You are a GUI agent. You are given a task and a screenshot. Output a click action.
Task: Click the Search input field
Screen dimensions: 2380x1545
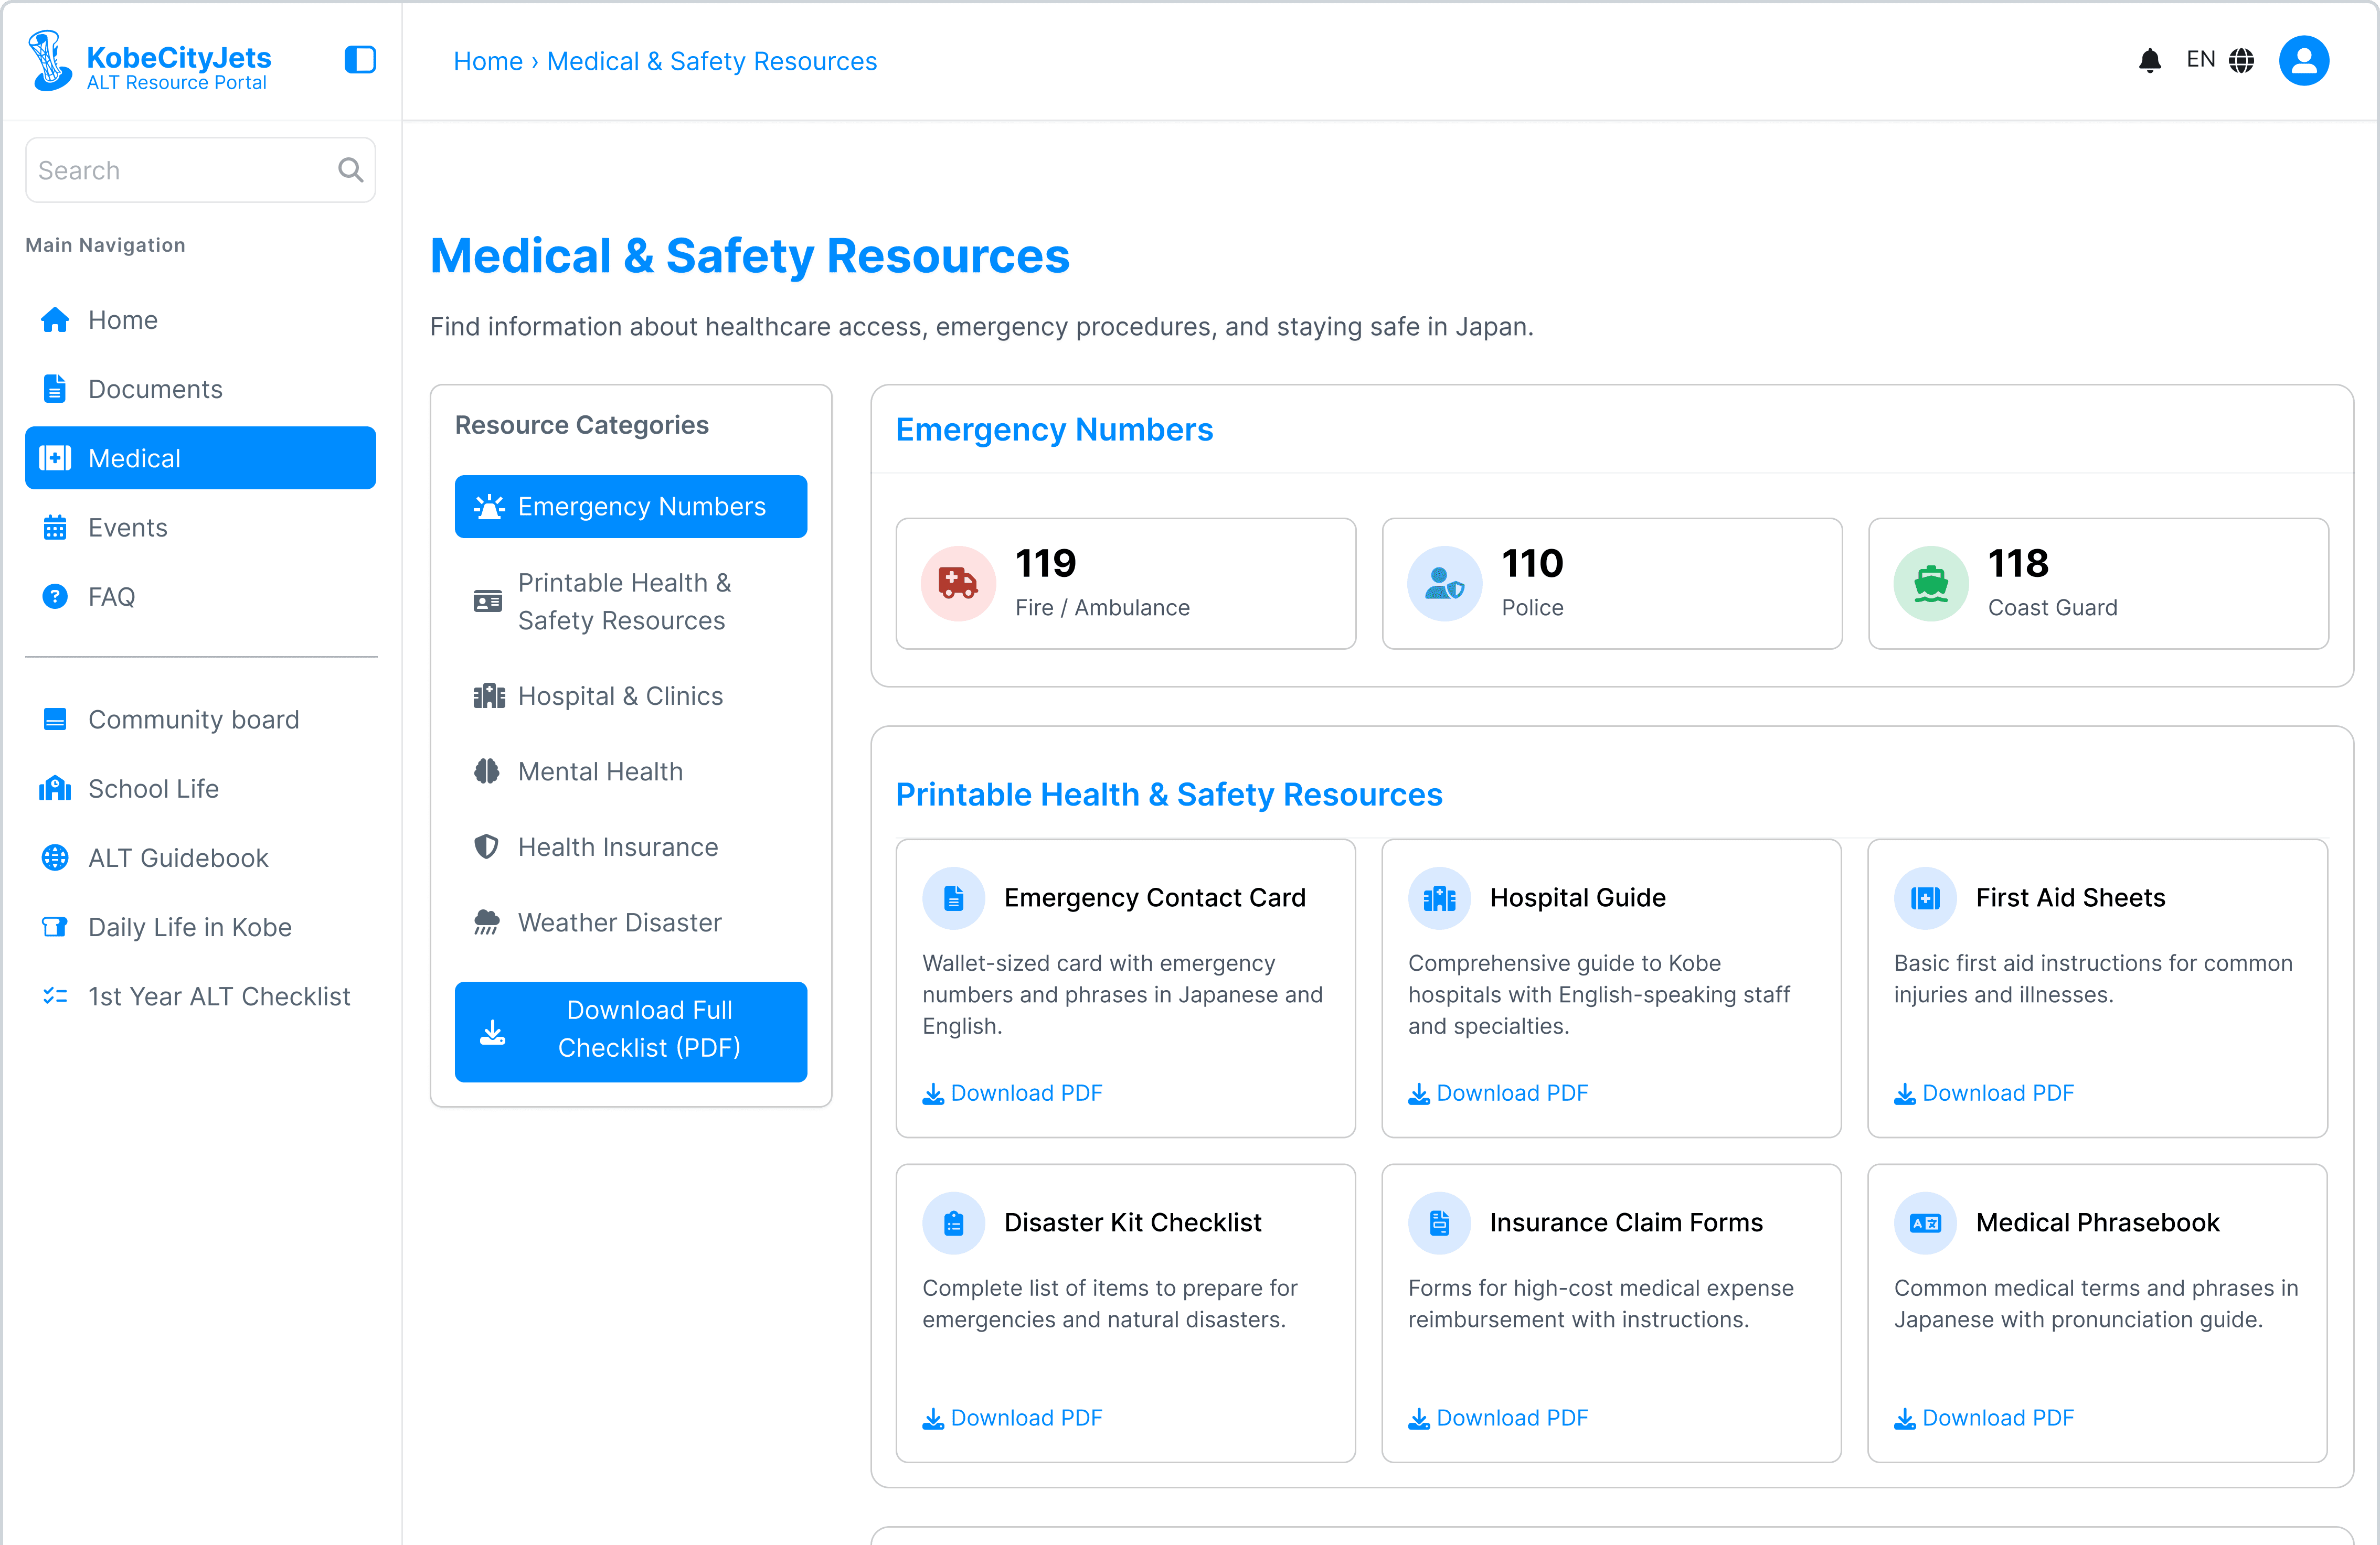point(180,170)
